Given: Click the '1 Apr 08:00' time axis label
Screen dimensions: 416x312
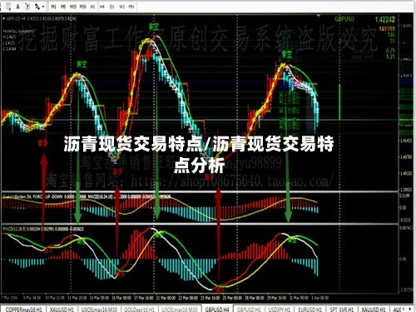Looking at the screenshot, I should [x=319, y=298].
